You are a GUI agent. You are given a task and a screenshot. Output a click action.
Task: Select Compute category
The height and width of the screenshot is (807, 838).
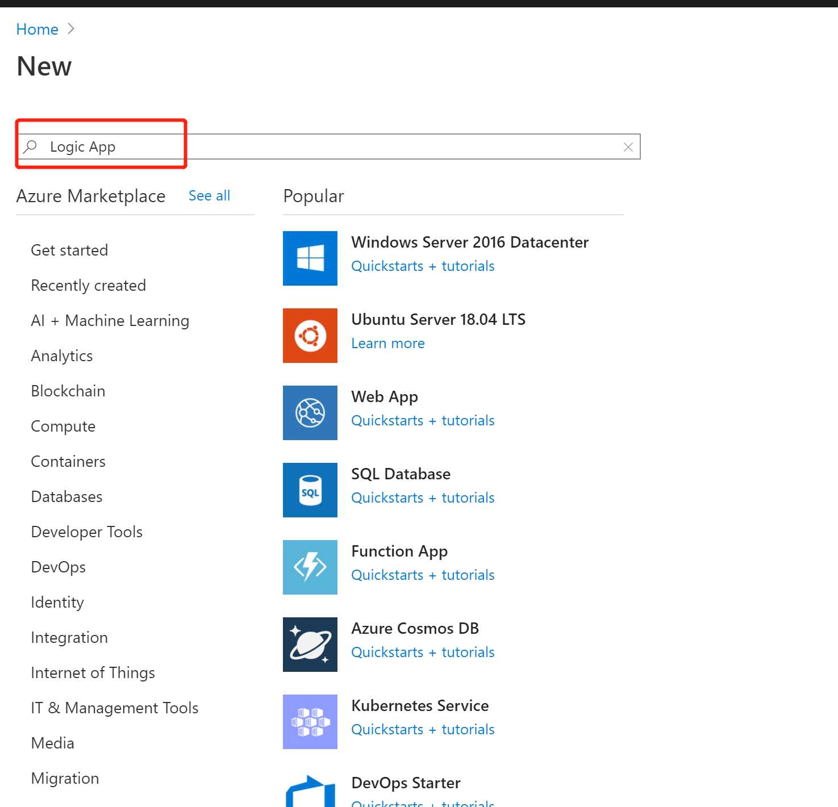pyautogui.click(x=63, y=427)
